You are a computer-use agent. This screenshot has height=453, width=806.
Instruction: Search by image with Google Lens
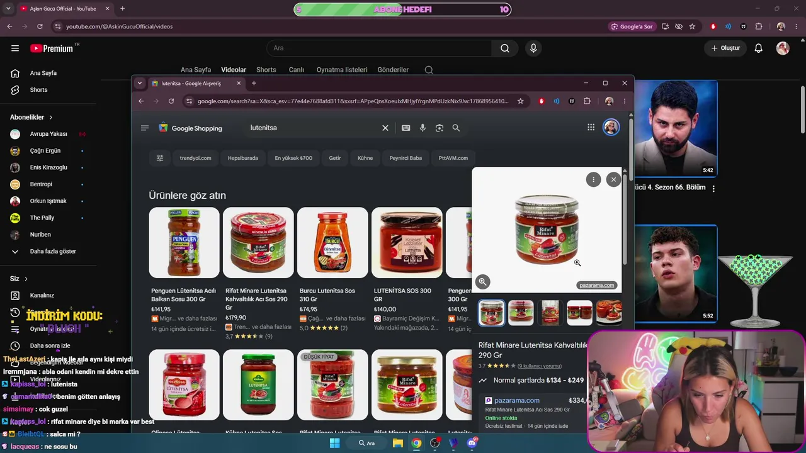point(440,128)
